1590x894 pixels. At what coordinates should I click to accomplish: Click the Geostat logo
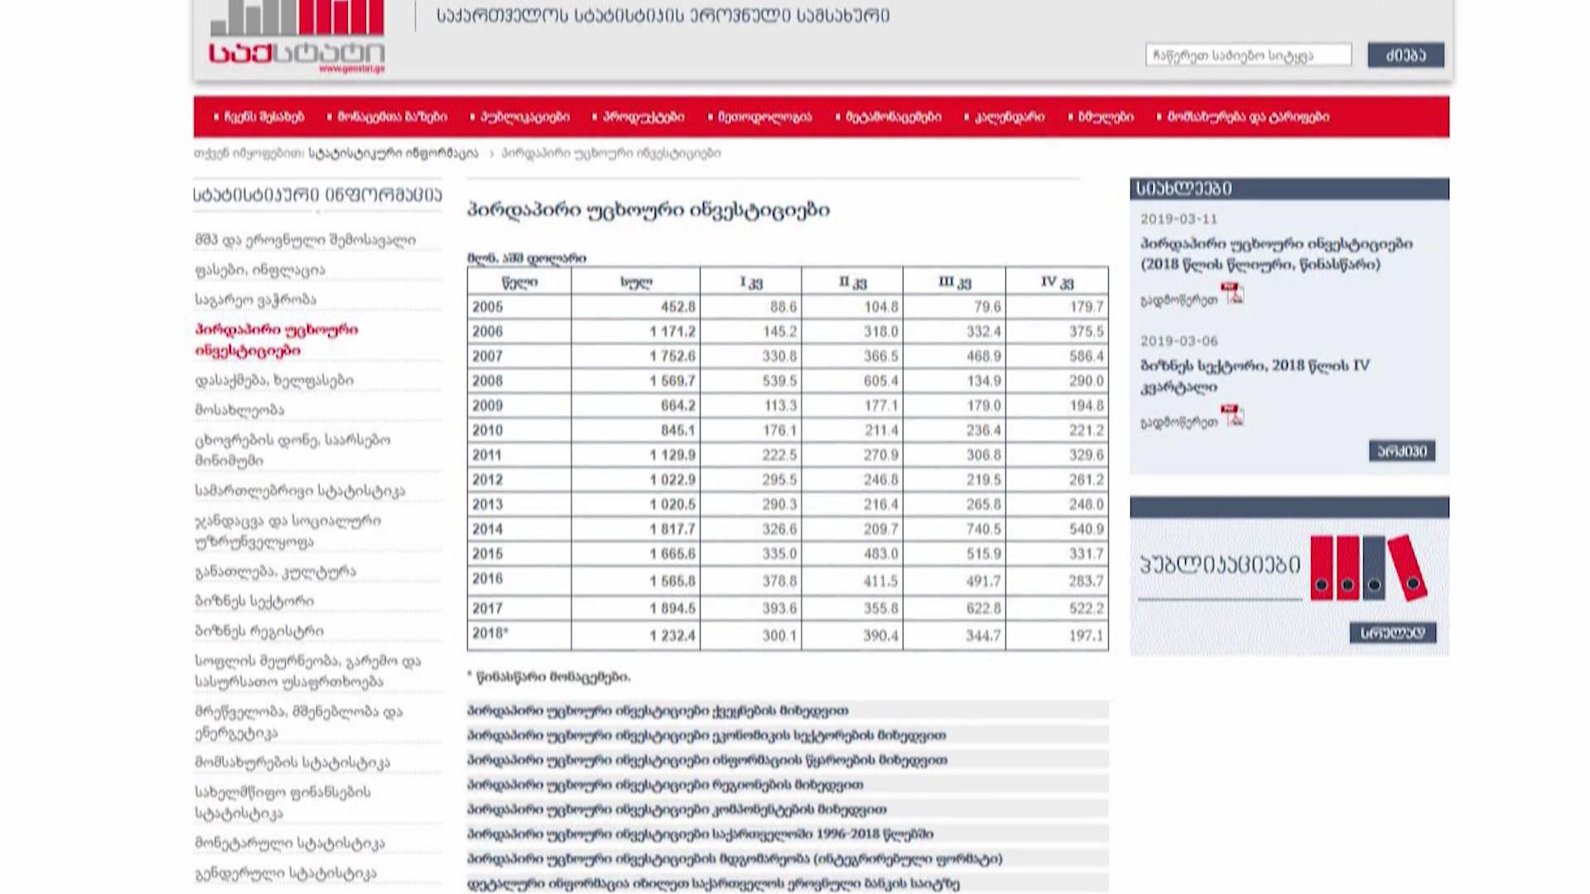point(296,37)
